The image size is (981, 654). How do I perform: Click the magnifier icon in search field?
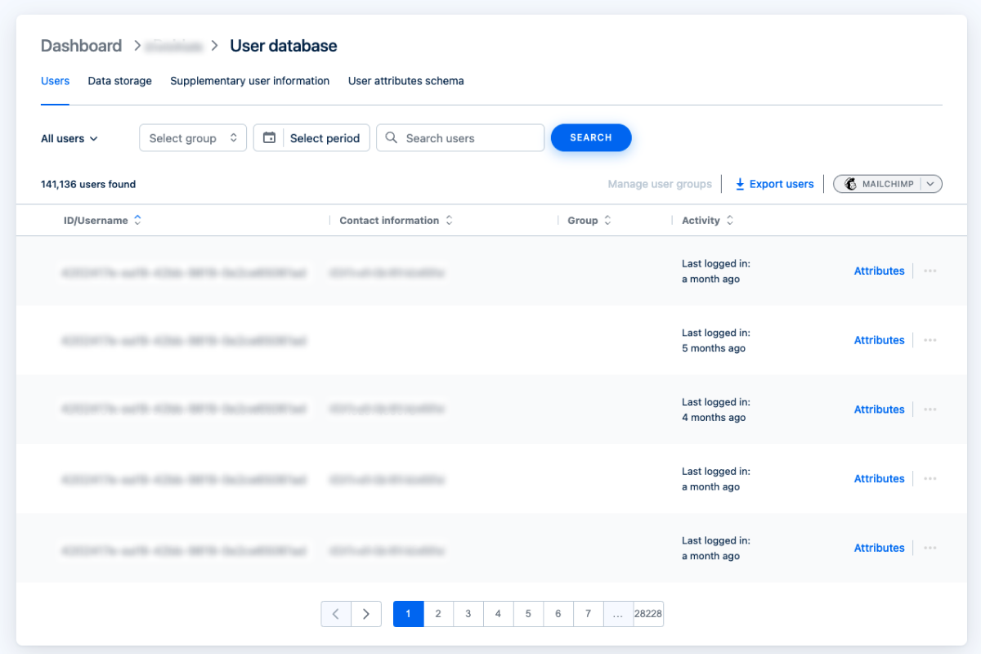pos(392,138)
